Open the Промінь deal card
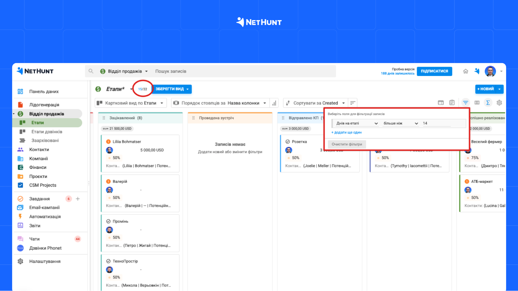The width and height of the screenshot is (518, 291). pos(140,233)
